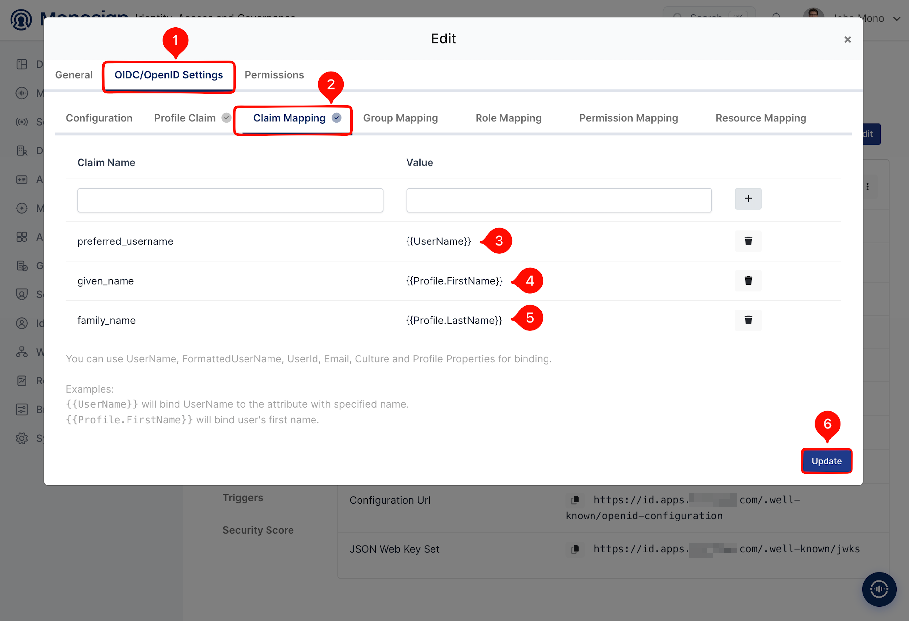This screenshot has width=909, height=621.
Task: Go to the Configuration sub-tab
Action: (x=99, y=118)
